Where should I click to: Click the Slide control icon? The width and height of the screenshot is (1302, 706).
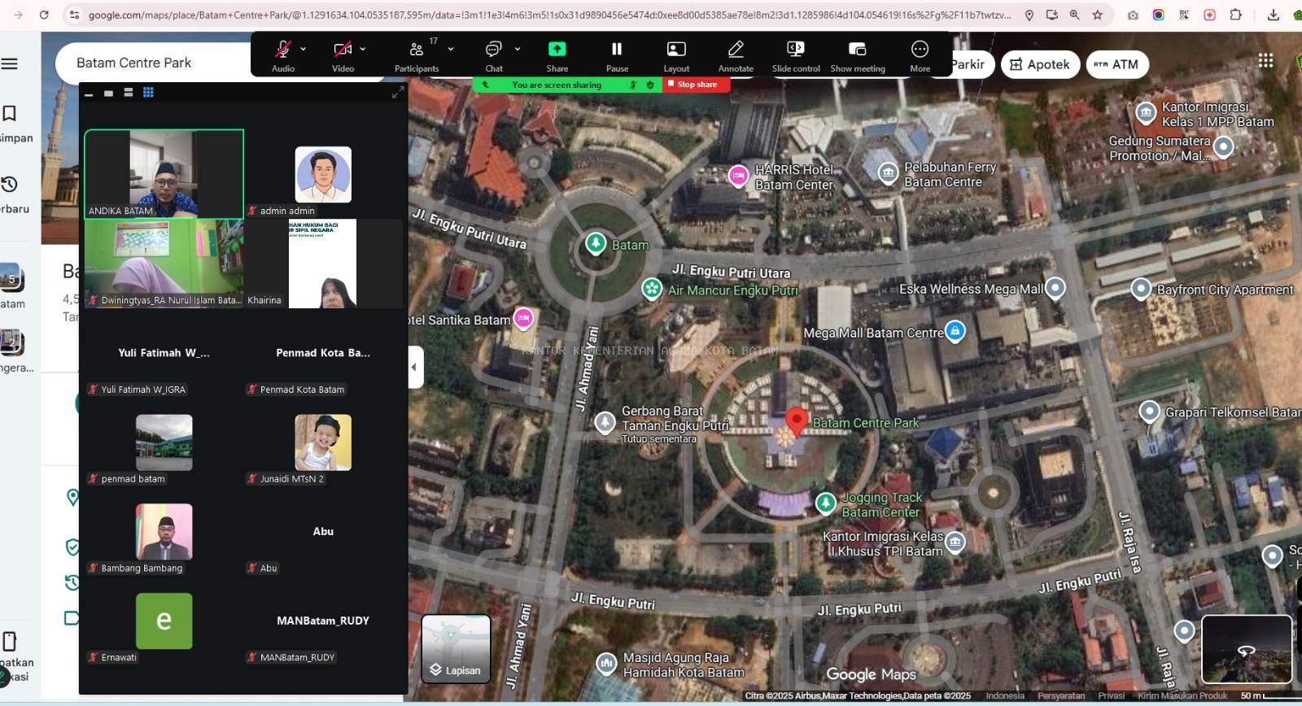pyautogui.click(x=795, y=50)
